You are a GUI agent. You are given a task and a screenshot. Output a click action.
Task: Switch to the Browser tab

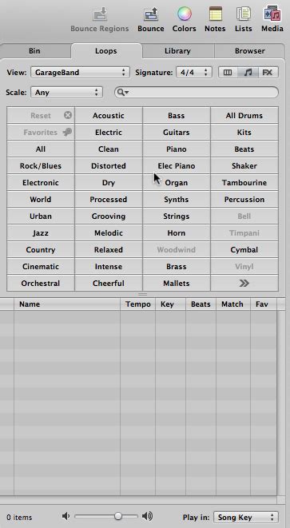click(249, 51)
